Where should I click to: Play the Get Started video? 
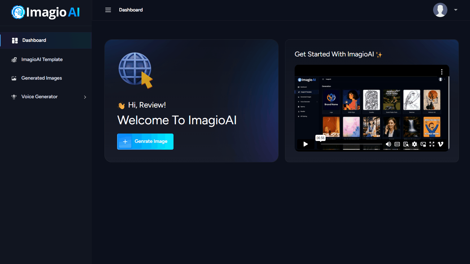coord(305,144)
